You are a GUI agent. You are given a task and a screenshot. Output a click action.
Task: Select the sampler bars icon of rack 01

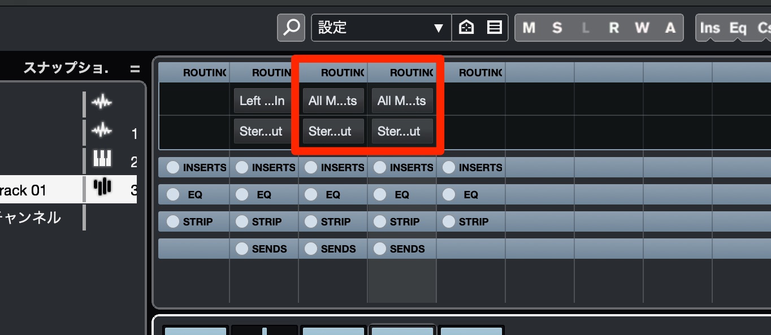pos(102,187)
